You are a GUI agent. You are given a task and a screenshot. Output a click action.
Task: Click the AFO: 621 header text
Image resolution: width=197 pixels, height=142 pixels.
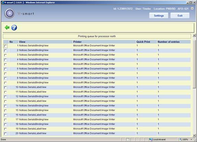pos(183,9)
